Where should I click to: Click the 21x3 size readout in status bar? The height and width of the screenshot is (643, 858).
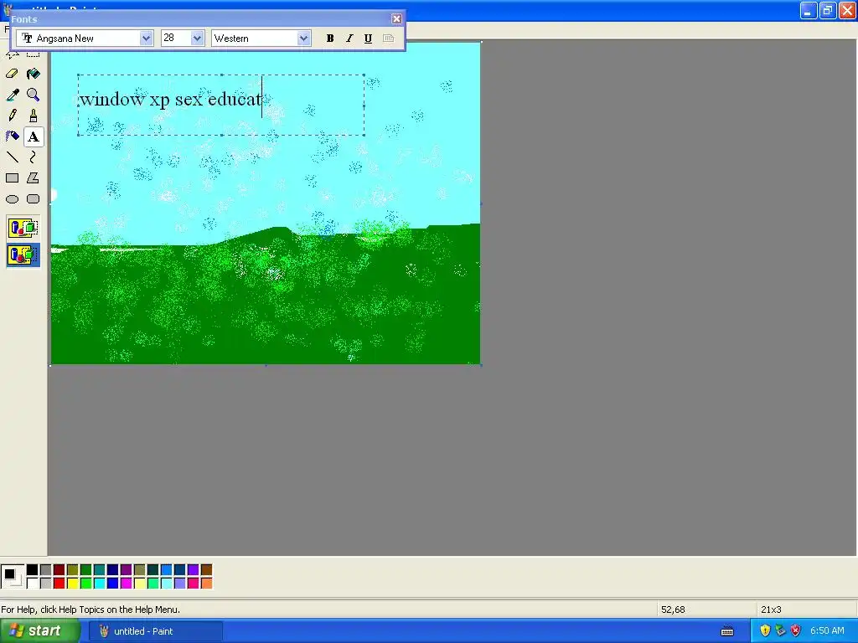coord(772,610)
